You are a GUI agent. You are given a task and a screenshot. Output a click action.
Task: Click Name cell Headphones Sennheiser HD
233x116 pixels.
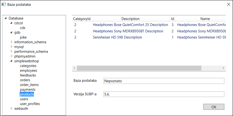click(201, 37)
